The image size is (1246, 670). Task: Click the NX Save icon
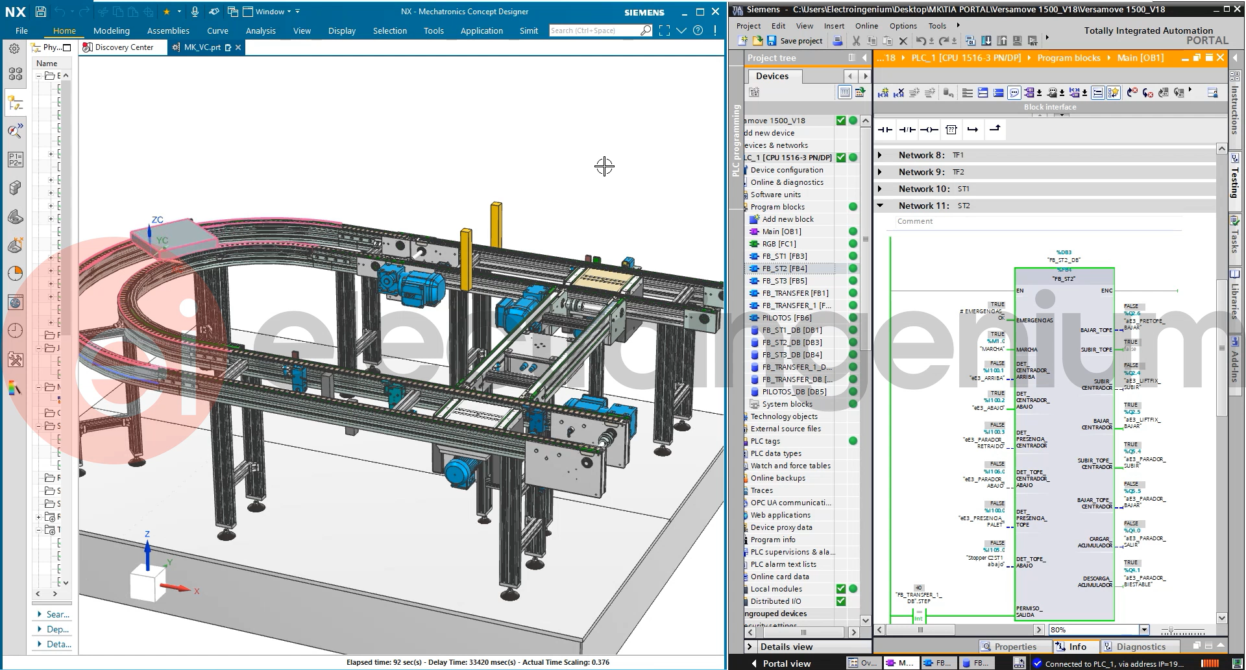[x=40, y=12]
